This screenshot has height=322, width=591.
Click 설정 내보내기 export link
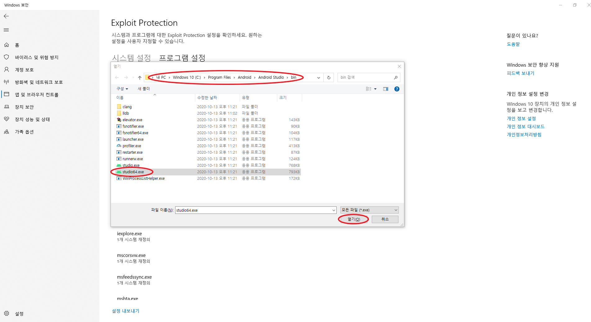[126, 311]
